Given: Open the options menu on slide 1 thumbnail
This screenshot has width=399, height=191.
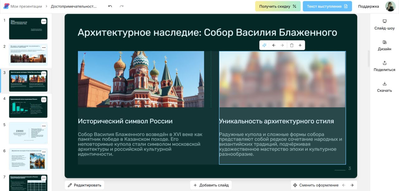Looking at the screenshot, I should (44, 21).
